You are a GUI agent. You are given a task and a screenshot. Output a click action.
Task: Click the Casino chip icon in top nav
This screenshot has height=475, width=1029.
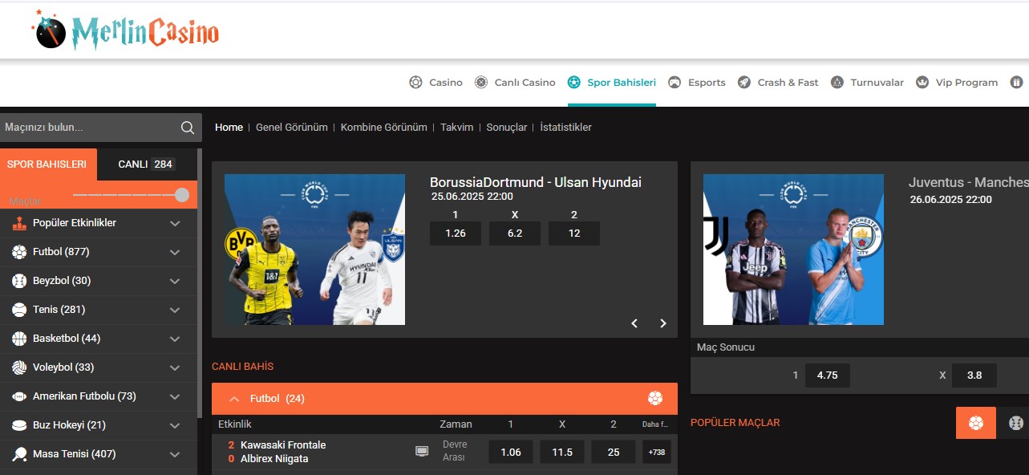(x=415, y=82)
